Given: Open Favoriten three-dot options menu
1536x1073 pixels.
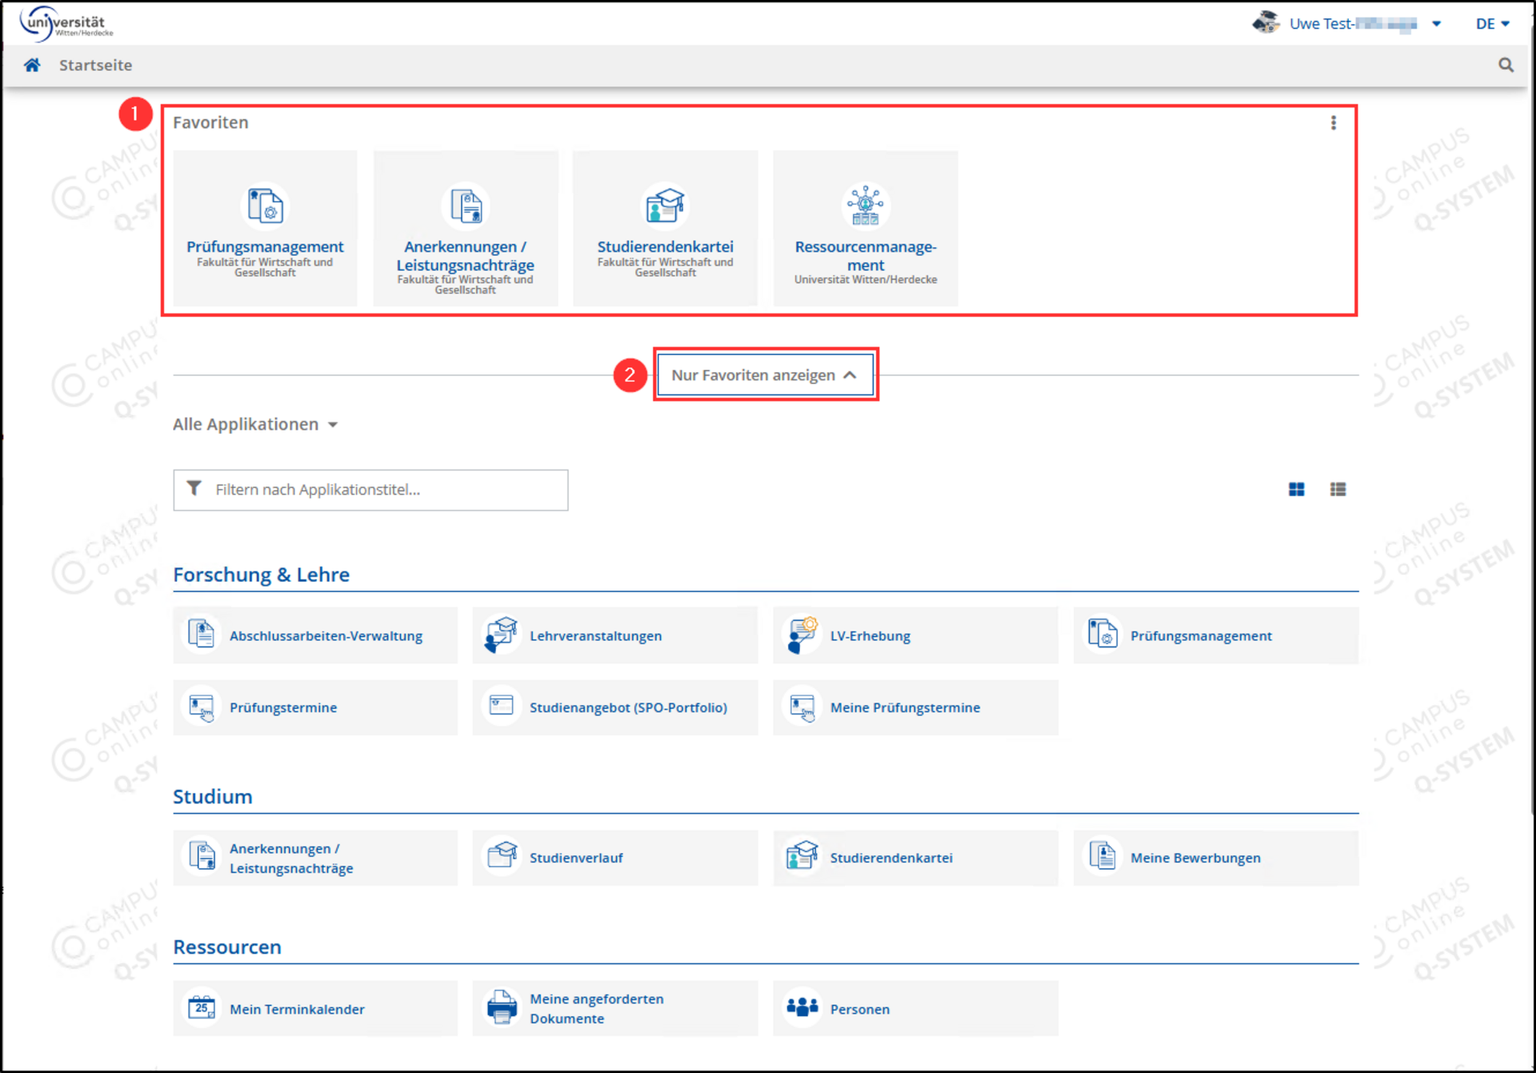Looking at the screenshot, I should (1333, 122).
